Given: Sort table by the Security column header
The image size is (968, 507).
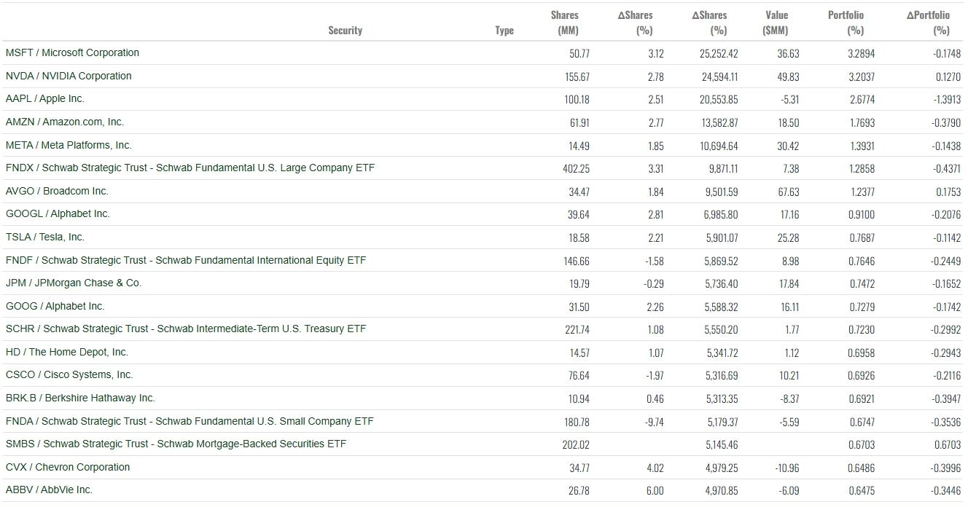Looking at the screenshot, I should pos(345,31).
